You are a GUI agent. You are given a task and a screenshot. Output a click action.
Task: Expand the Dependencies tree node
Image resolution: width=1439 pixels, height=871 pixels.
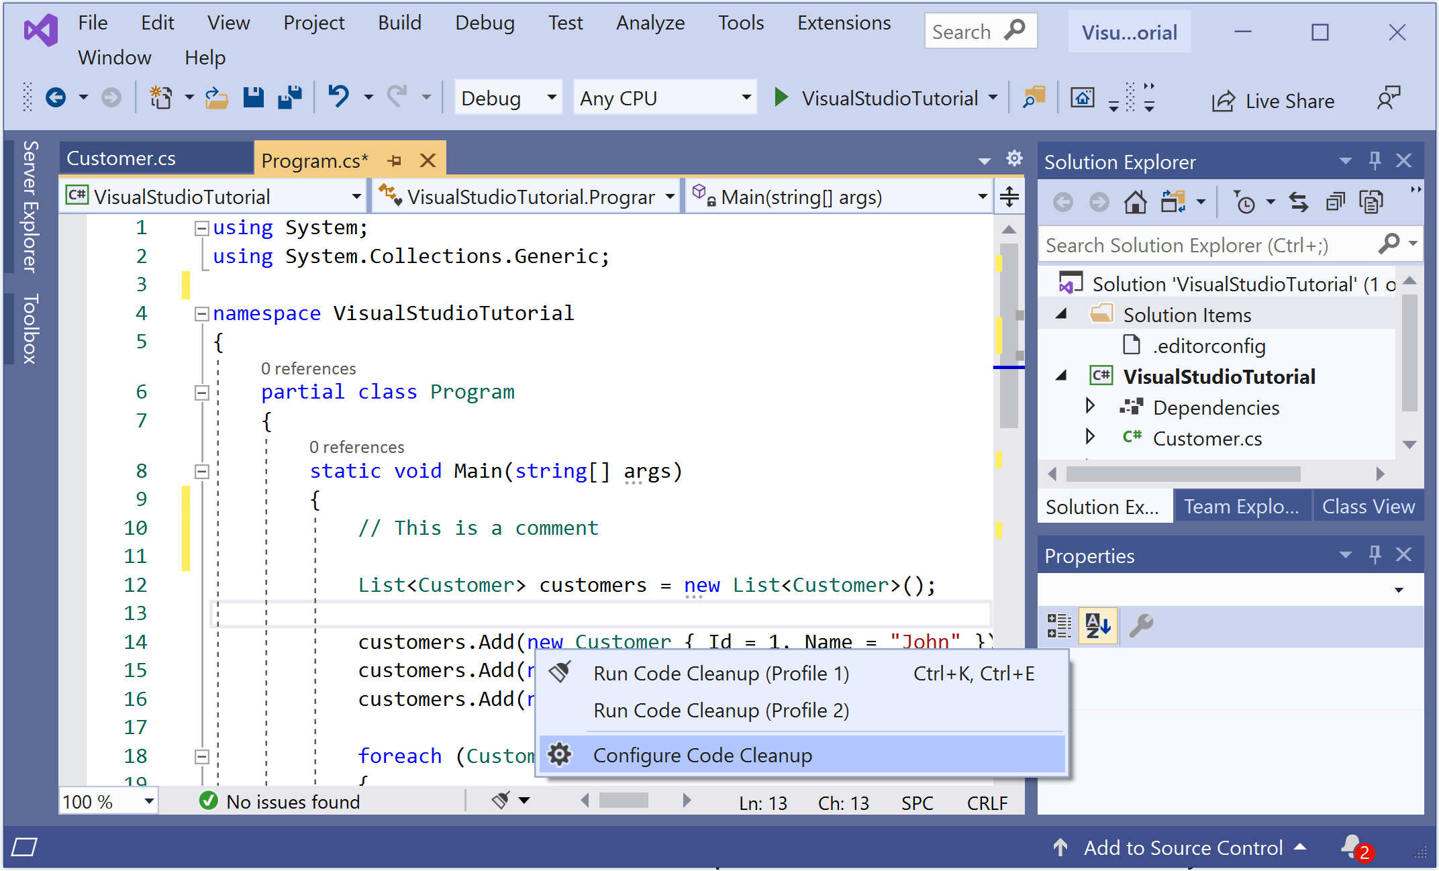tap(1090, 407)
